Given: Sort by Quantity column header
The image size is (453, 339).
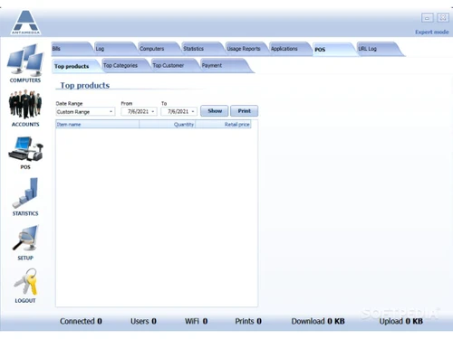Looking at the screenshot, I should 167,124.
